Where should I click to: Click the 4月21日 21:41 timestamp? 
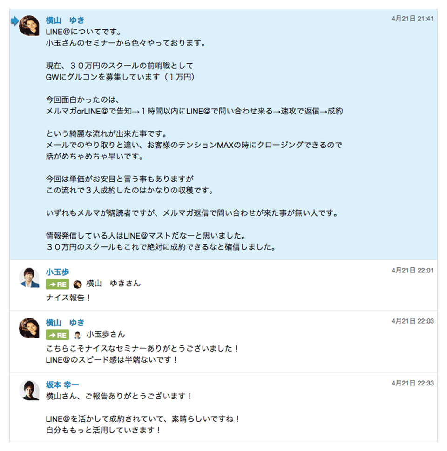coord(413,19)
